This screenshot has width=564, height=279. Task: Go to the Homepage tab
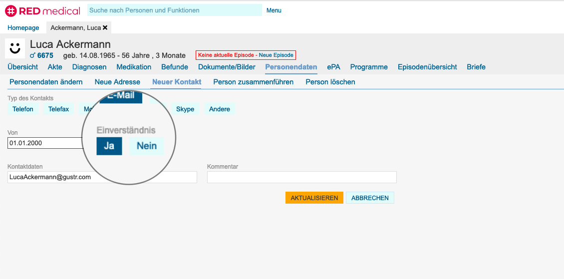[x=23, y=28]
